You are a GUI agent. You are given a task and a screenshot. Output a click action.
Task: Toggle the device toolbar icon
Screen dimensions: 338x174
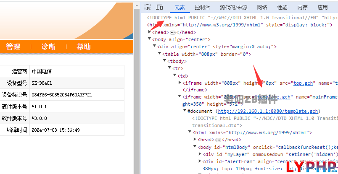tap(159, 7)
